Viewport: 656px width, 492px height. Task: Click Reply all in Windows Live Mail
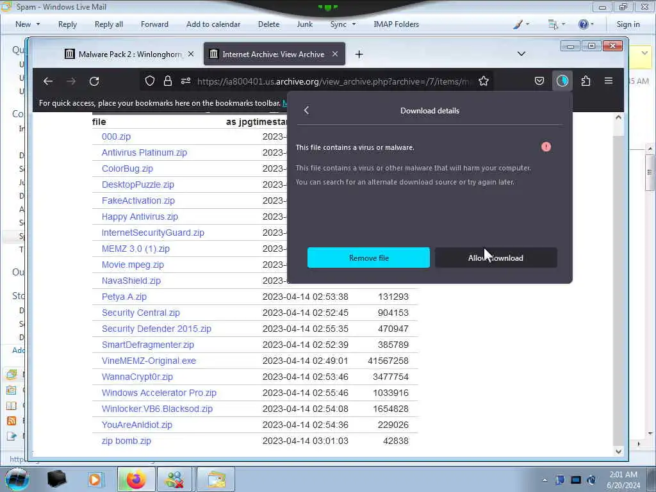coord(109,24)
